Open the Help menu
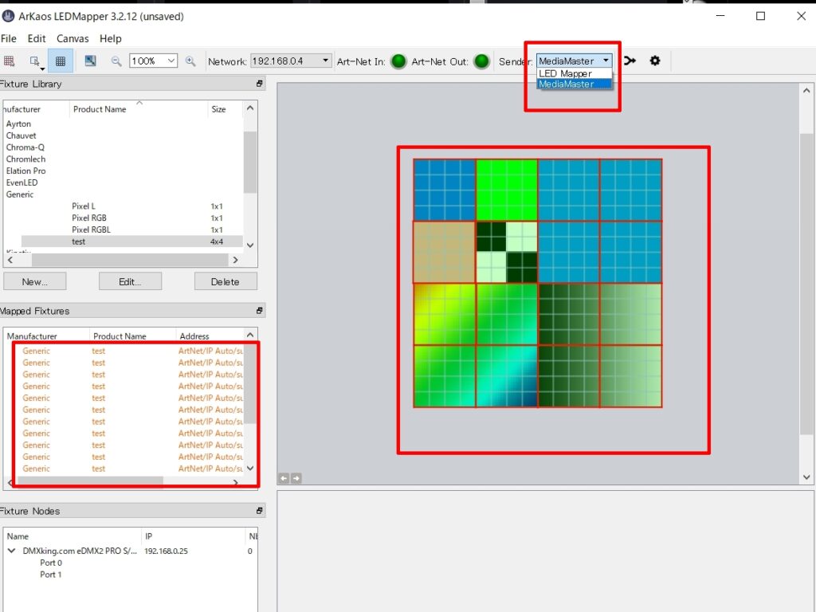This screenshot has width=816, height=612. [x=110, y=38]
